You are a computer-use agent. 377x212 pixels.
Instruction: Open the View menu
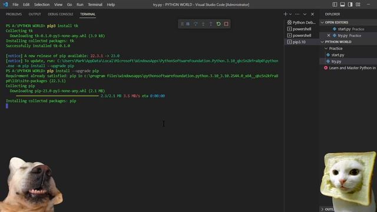(58, 5)
